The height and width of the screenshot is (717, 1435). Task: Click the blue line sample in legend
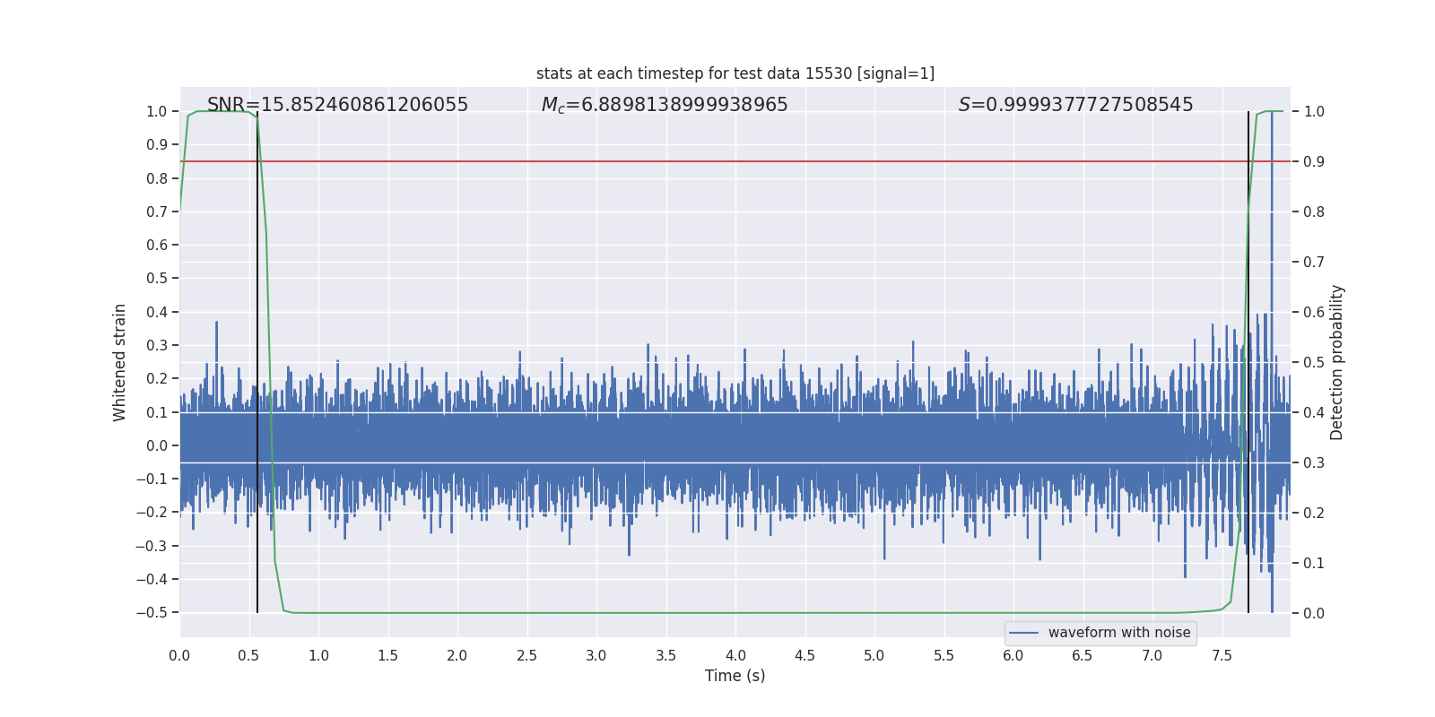[x=1024, y=633]
